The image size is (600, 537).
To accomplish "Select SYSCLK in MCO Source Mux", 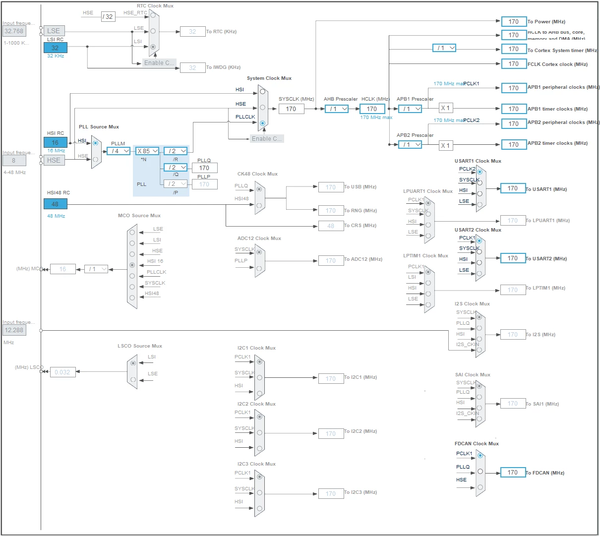I will click(x=132, y=287).
